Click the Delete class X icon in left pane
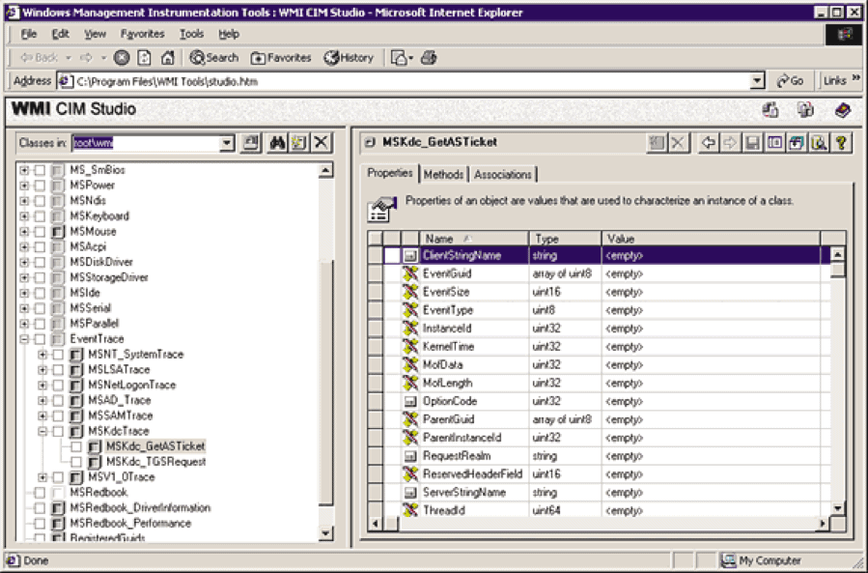 322,143
